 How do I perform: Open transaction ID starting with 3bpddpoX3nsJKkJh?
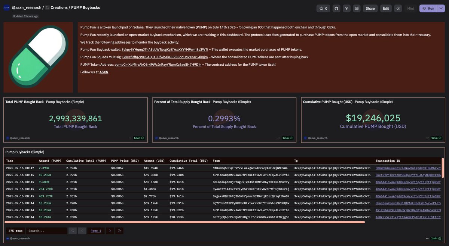click(408, 203)
